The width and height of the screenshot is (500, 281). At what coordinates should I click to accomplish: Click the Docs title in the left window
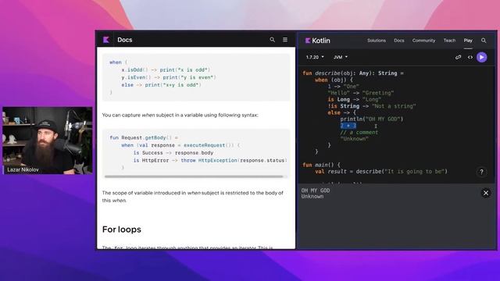[x=125, y=40]
